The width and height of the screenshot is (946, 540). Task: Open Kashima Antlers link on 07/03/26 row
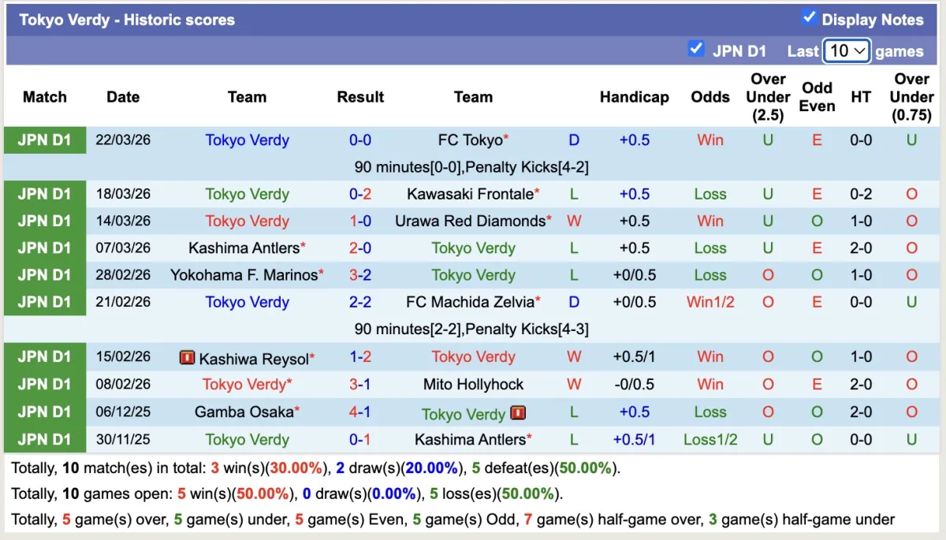click(244, 248)
